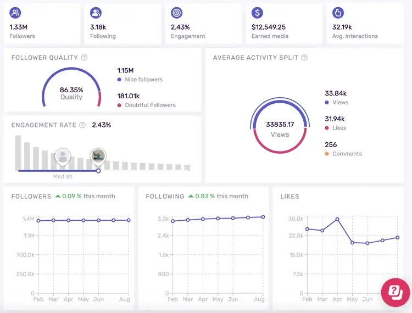Click the April peak point in Likes chart

(337, 219)
